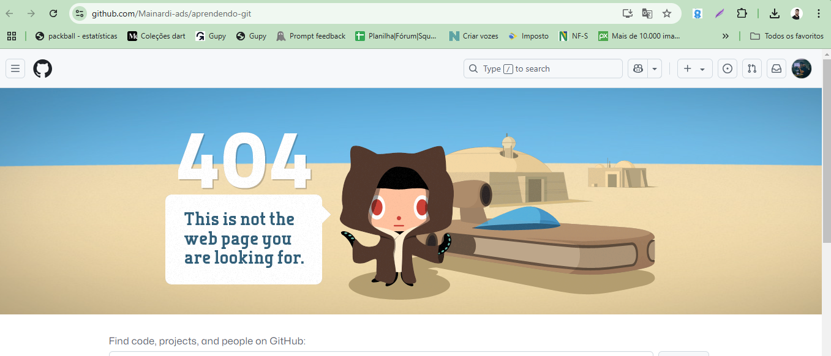
Task: Open the Todos os favoritos folder
Action: 786,36
